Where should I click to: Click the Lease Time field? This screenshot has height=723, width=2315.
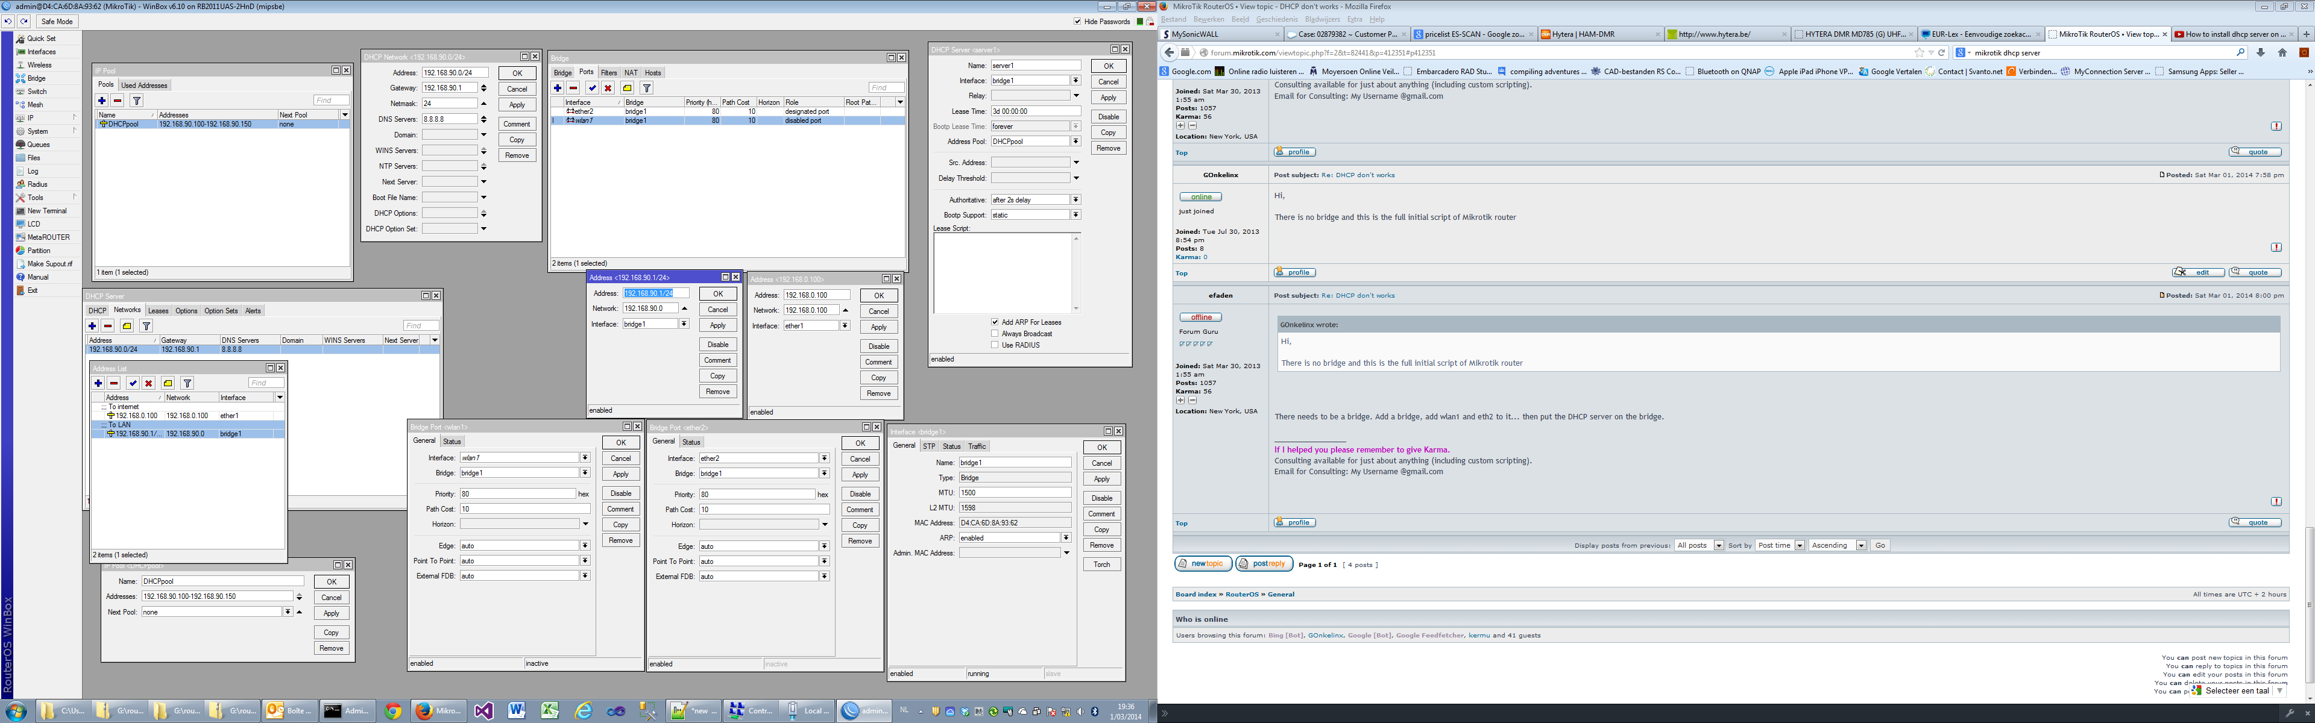point(1035,111)
